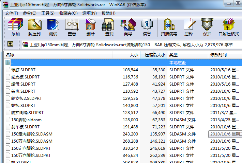Open the 选项(N) menu
Image resolution: width=242 pixels, height=163 pixels.
coord(90,13)
